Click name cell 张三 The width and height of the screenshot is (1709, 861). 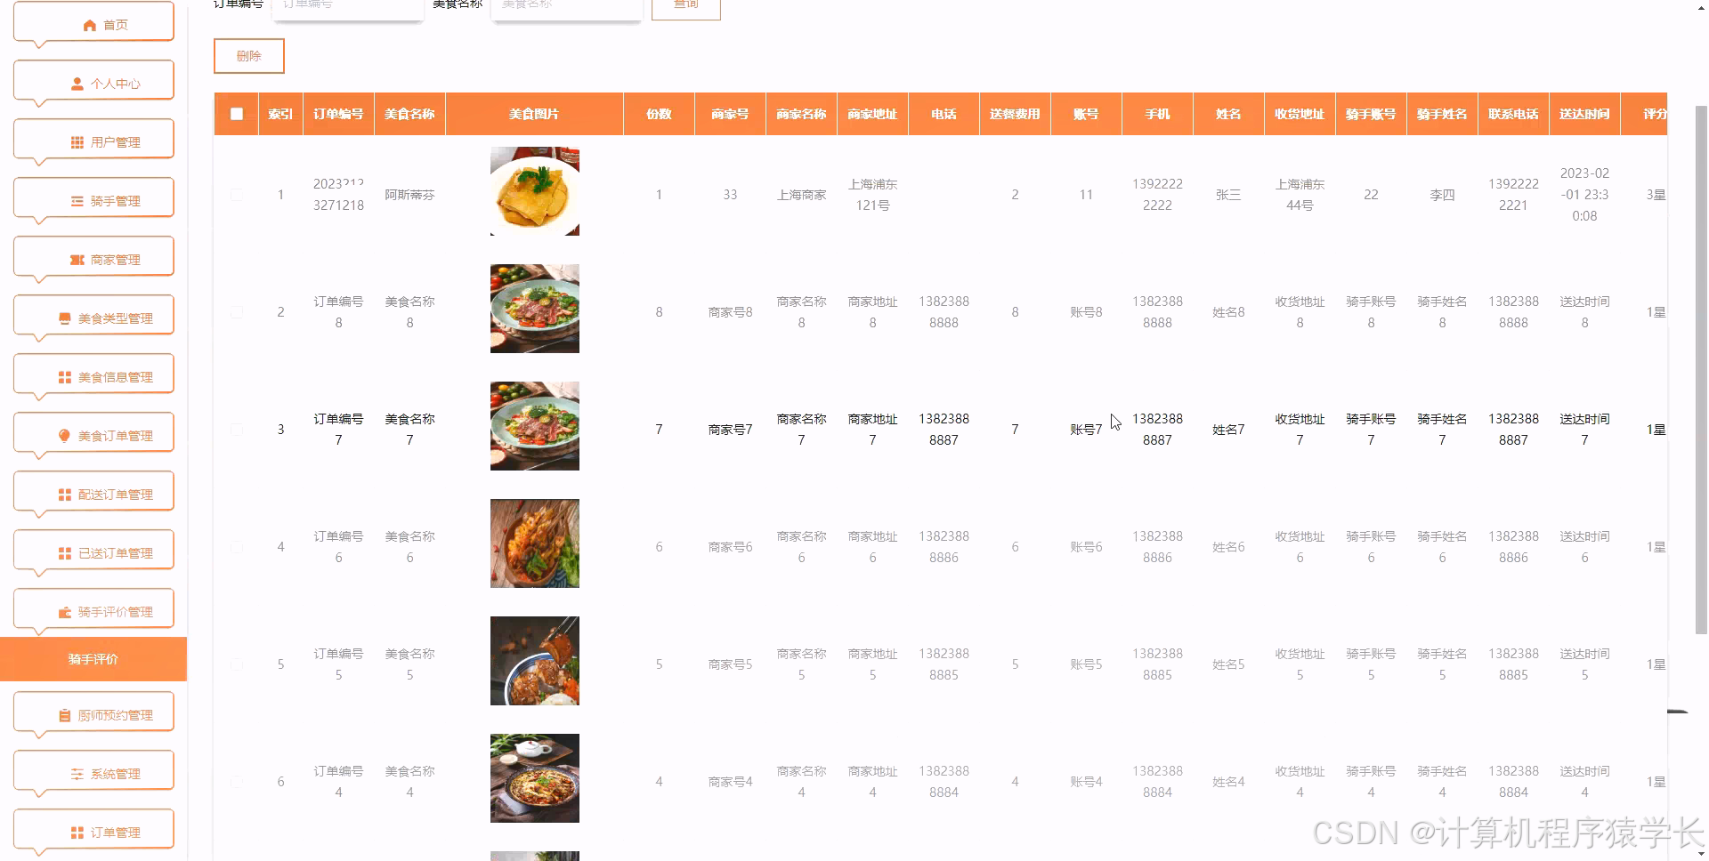(x=1228, y=195)
